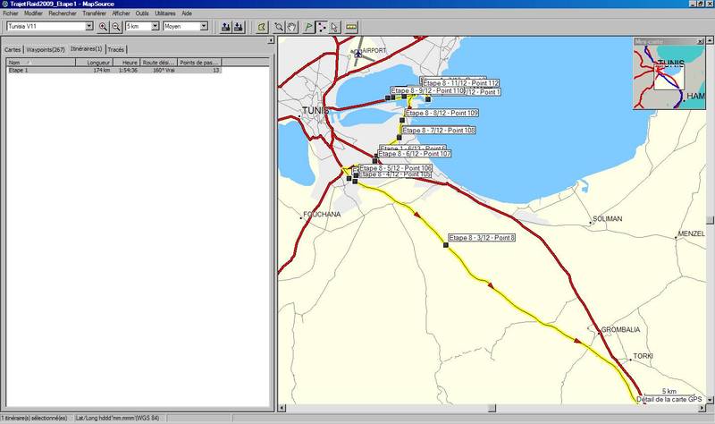Click waypoint label Etape 8 - 7/12 - Point 108

pos(439,130)
